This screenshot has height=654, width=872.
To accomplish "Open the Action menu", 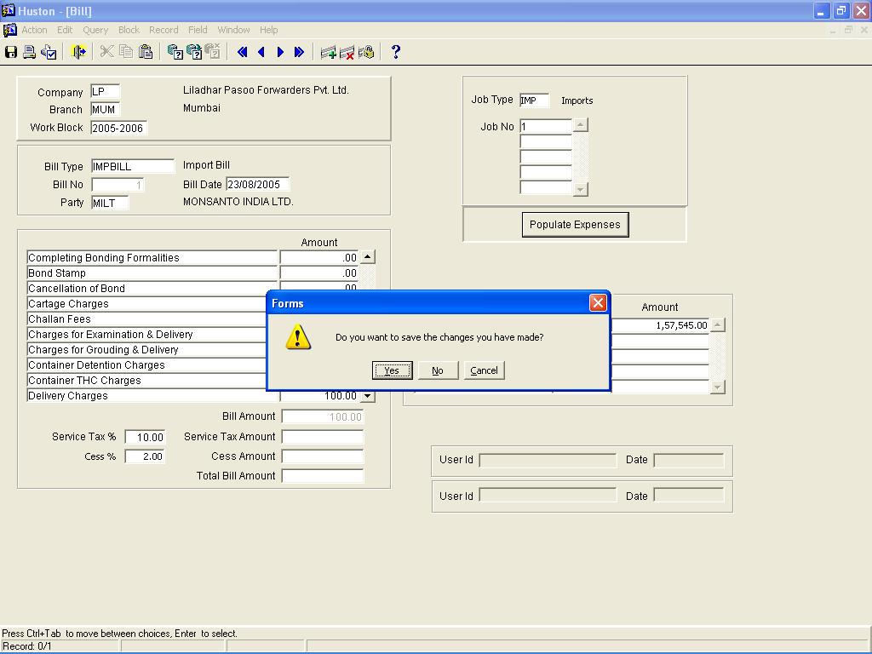I will [x=34, y=30].
